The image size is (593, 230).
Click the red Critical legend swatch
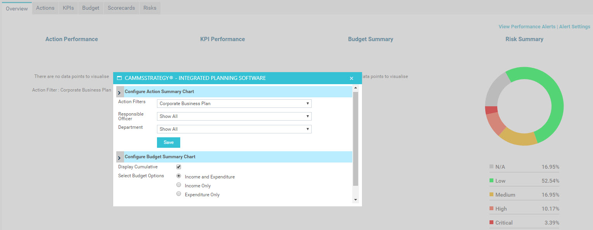pyautogui.click(x=491, y=223)
